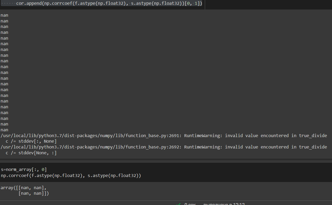Select the first nan output line
The width and height of the screenshot is (332, 205).
4,15
